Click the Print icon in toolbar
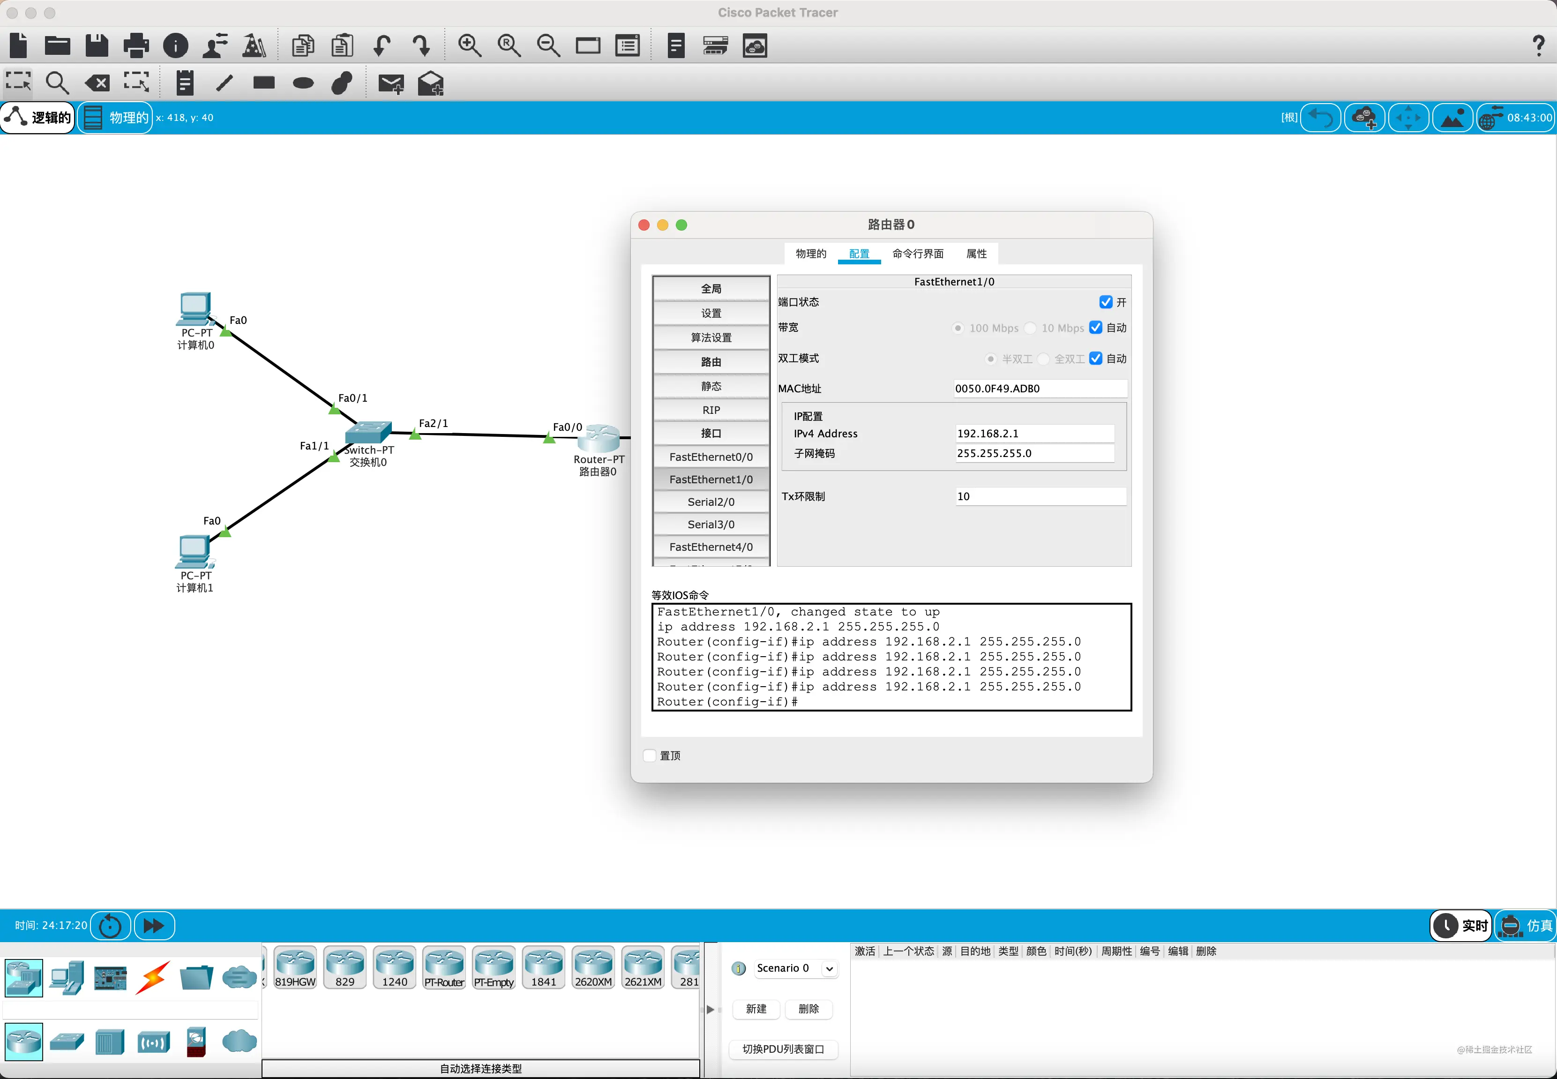1557x1079 pixels. click(136, 45)
